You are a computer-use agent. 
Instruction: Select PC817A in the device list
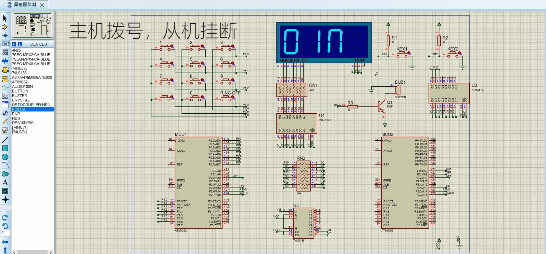33,109
